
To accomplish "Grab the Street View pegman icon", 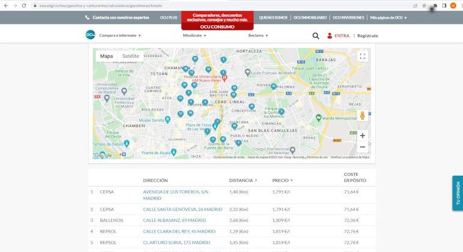I will coord(363,116).
